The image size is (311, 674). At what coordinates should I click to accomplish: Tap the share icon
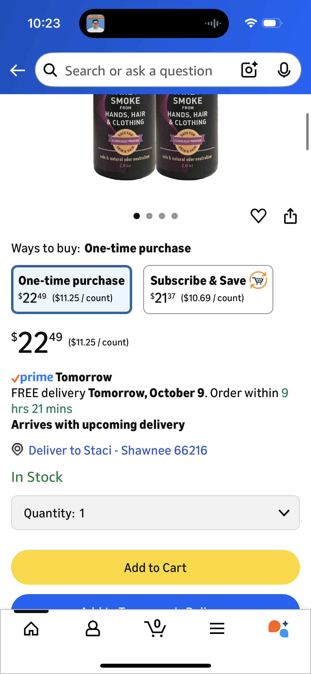(x=290, y=216)
